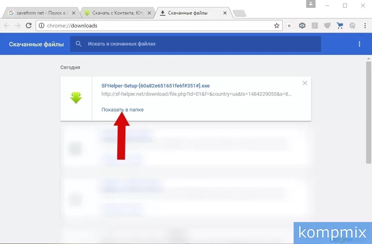Click the search magnifier icon in downloads bar
This screenshot has width=372, height=244.
click(x=78, y=44)
